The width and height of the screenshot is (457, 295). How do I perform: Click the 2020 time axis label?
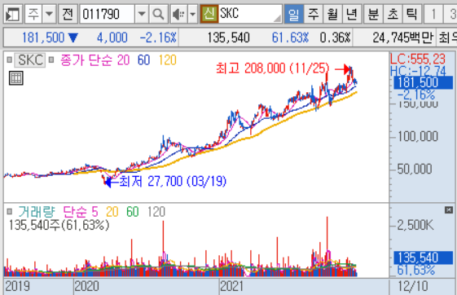pos(86,286)
